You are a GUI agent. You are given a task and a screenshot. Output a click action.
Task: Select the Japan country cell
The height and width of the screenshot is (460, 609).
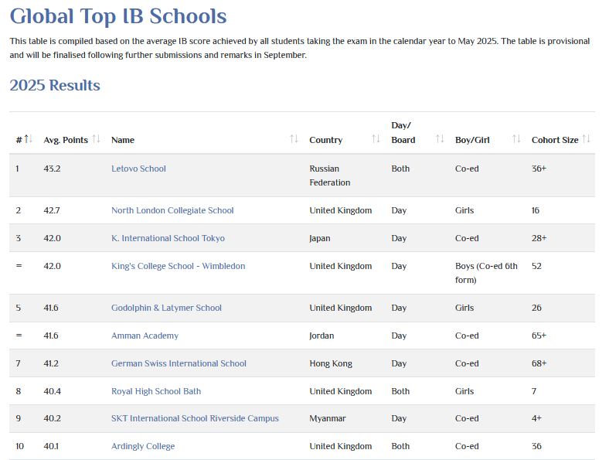pos(320,238)
